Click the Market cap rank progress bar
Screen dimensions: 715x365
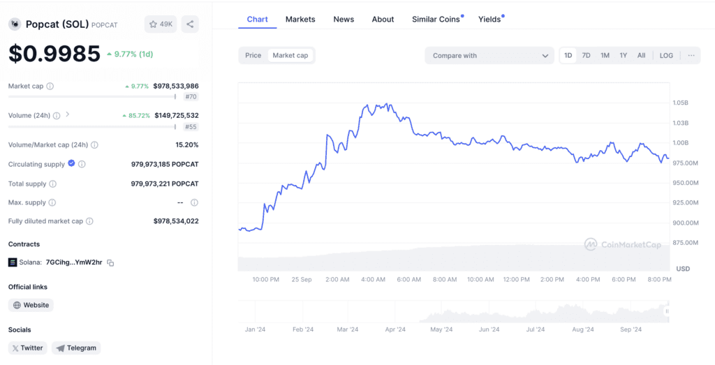[x=92, y=96]
